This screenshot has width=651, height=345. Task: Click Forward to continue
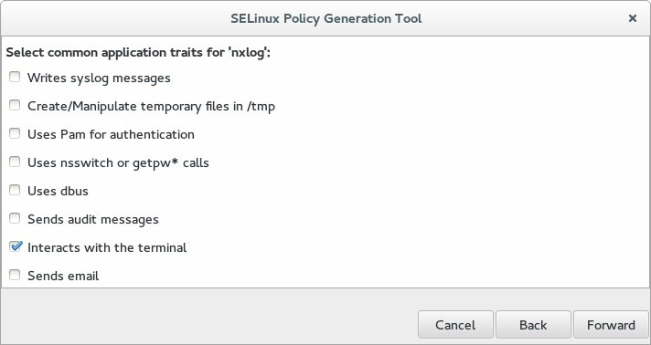[611, 325]
